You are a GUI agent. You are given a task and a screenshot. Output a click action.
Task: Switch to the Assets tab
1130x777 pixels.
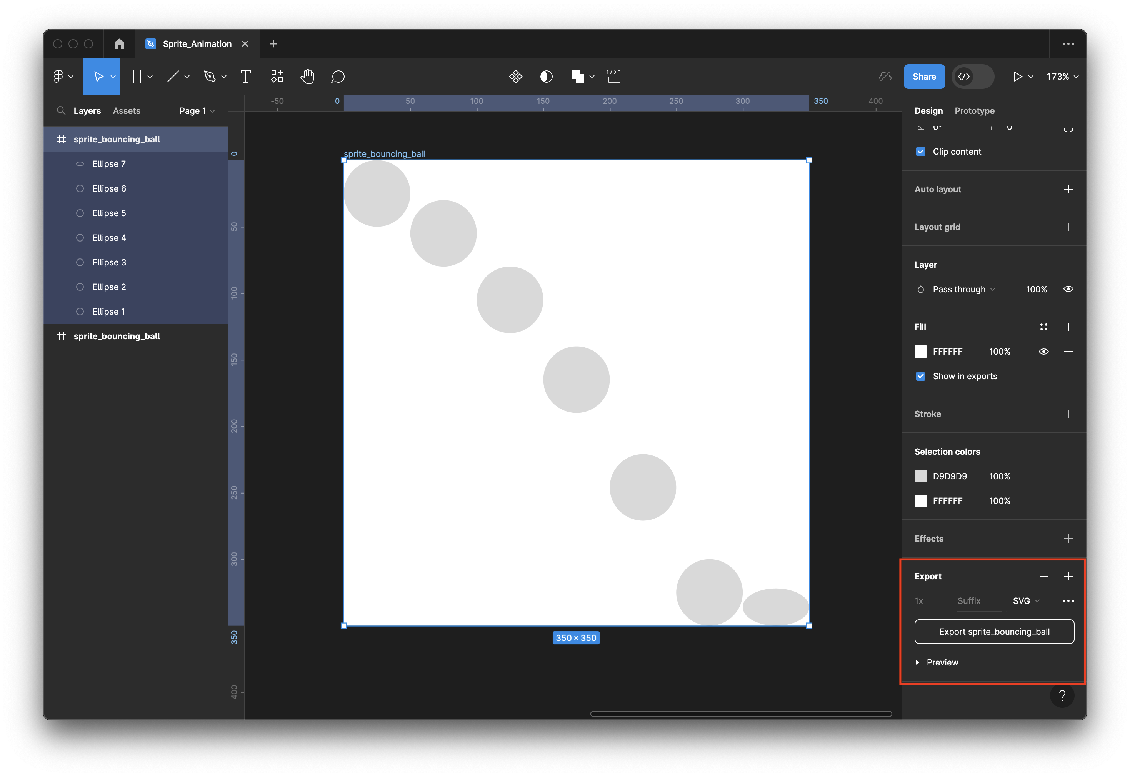[x=127, y=110]
